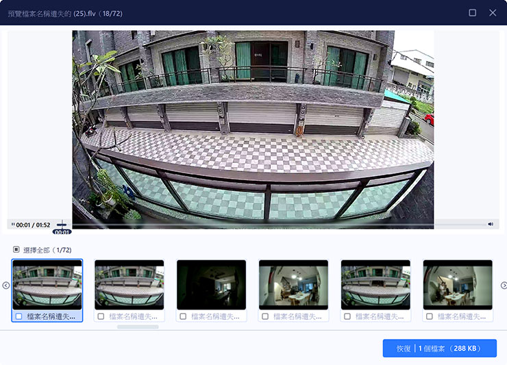Click the horizontal scrollbar under the thumbnails
The image size is (507, 365).
click(x=138, y=327)
